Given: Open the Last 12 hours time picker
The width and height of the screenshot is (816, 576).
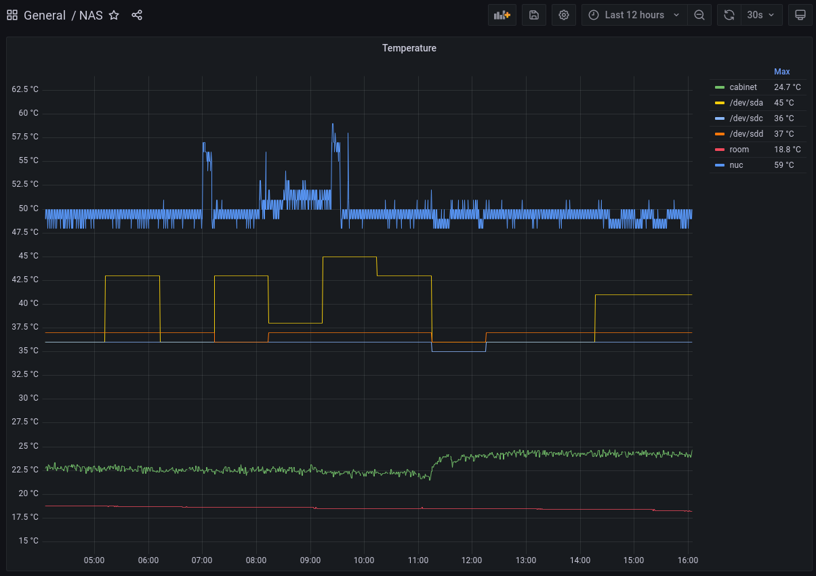Looking at the screenshot, I should [x=634, y=15].
